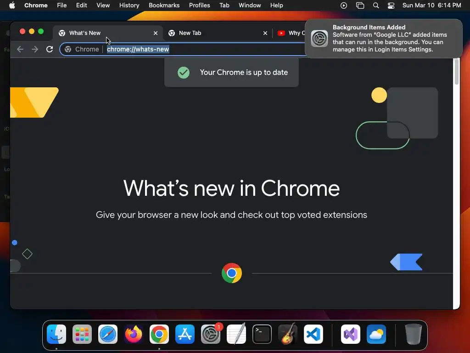Close the New Tab tab
The height and width of the screenshot is (353, 470).
click(265, 33)
